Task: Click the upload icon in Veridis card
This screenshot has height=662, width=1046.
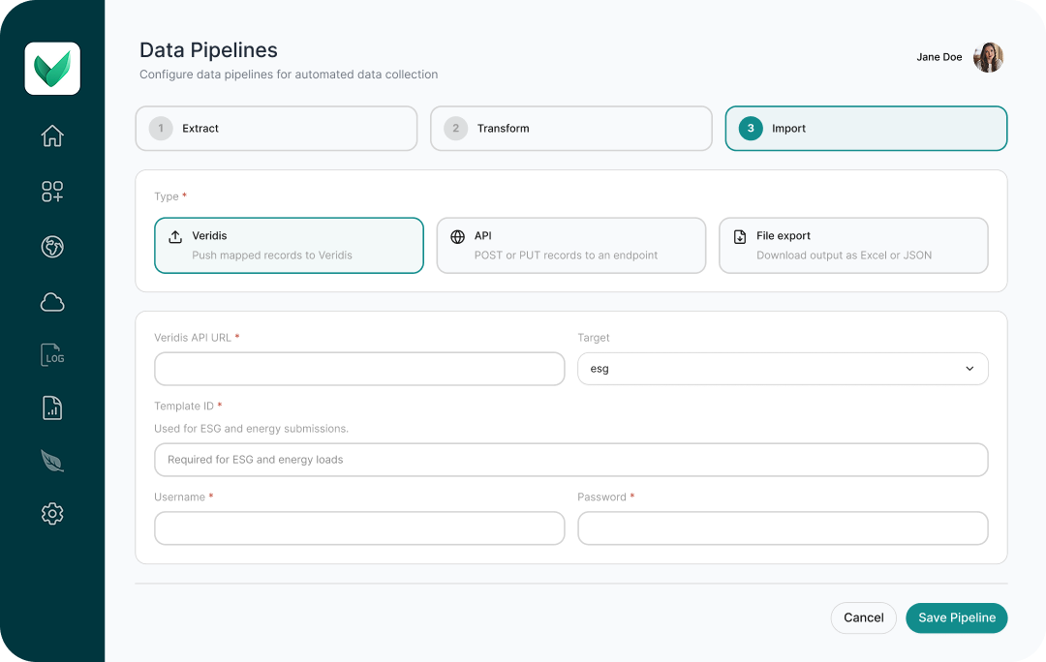Action: [175, 237]
